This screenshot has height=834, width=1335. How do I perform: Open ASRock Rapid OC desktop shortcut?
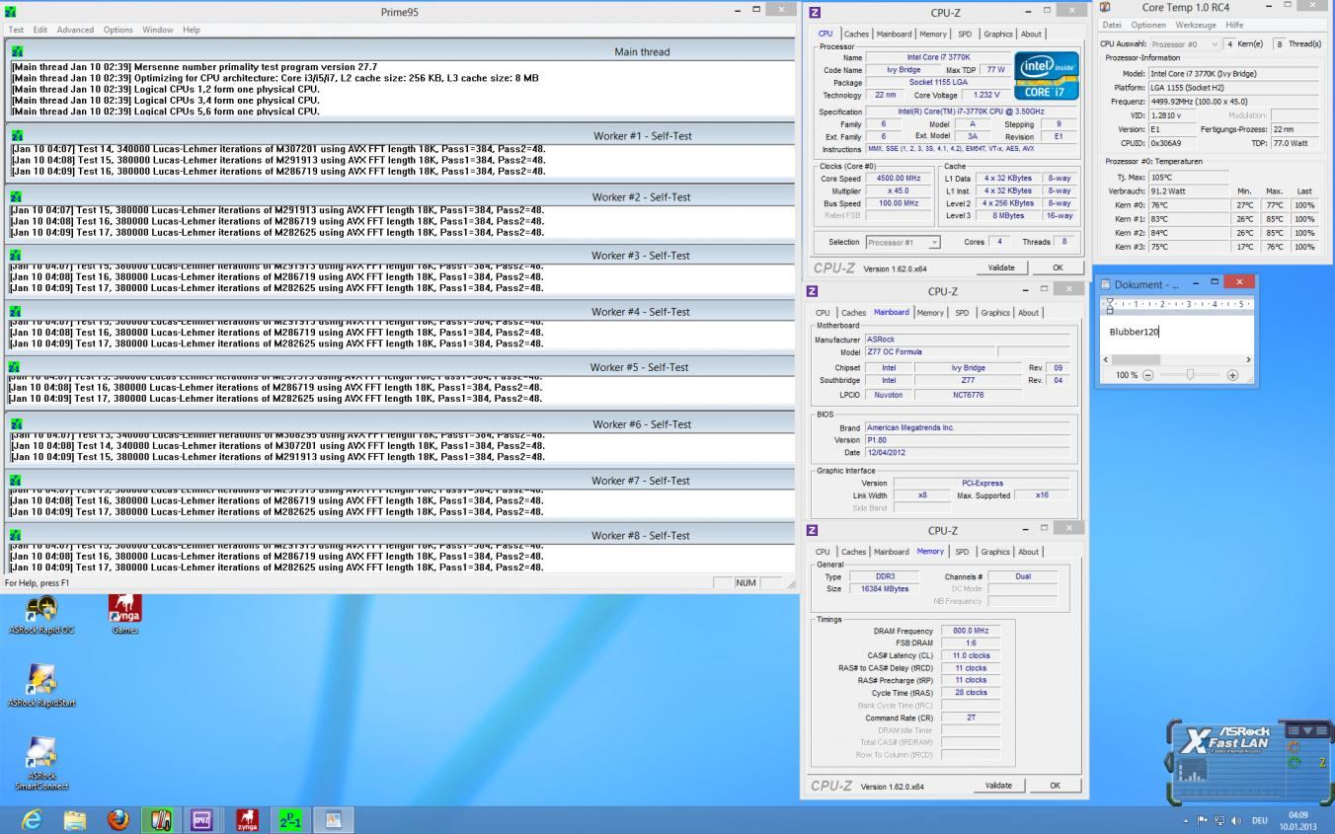tap(41, 614)
